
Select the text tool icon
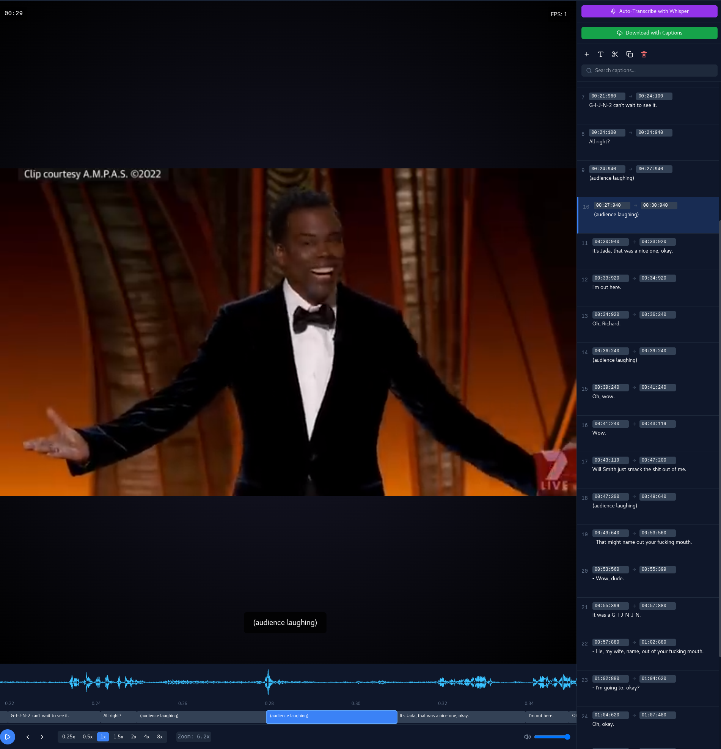tap(601, 54)
